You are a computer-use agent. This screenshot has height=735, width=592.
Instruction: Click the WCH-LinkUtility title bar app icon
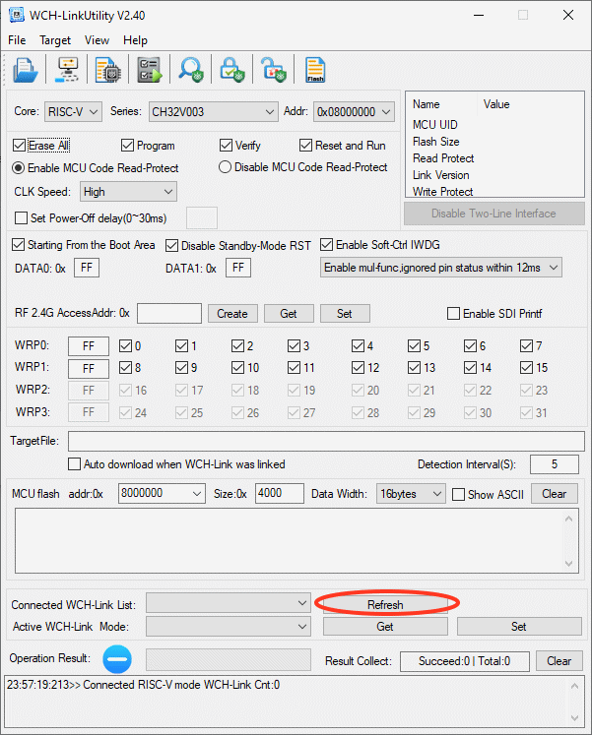point(17,15)
